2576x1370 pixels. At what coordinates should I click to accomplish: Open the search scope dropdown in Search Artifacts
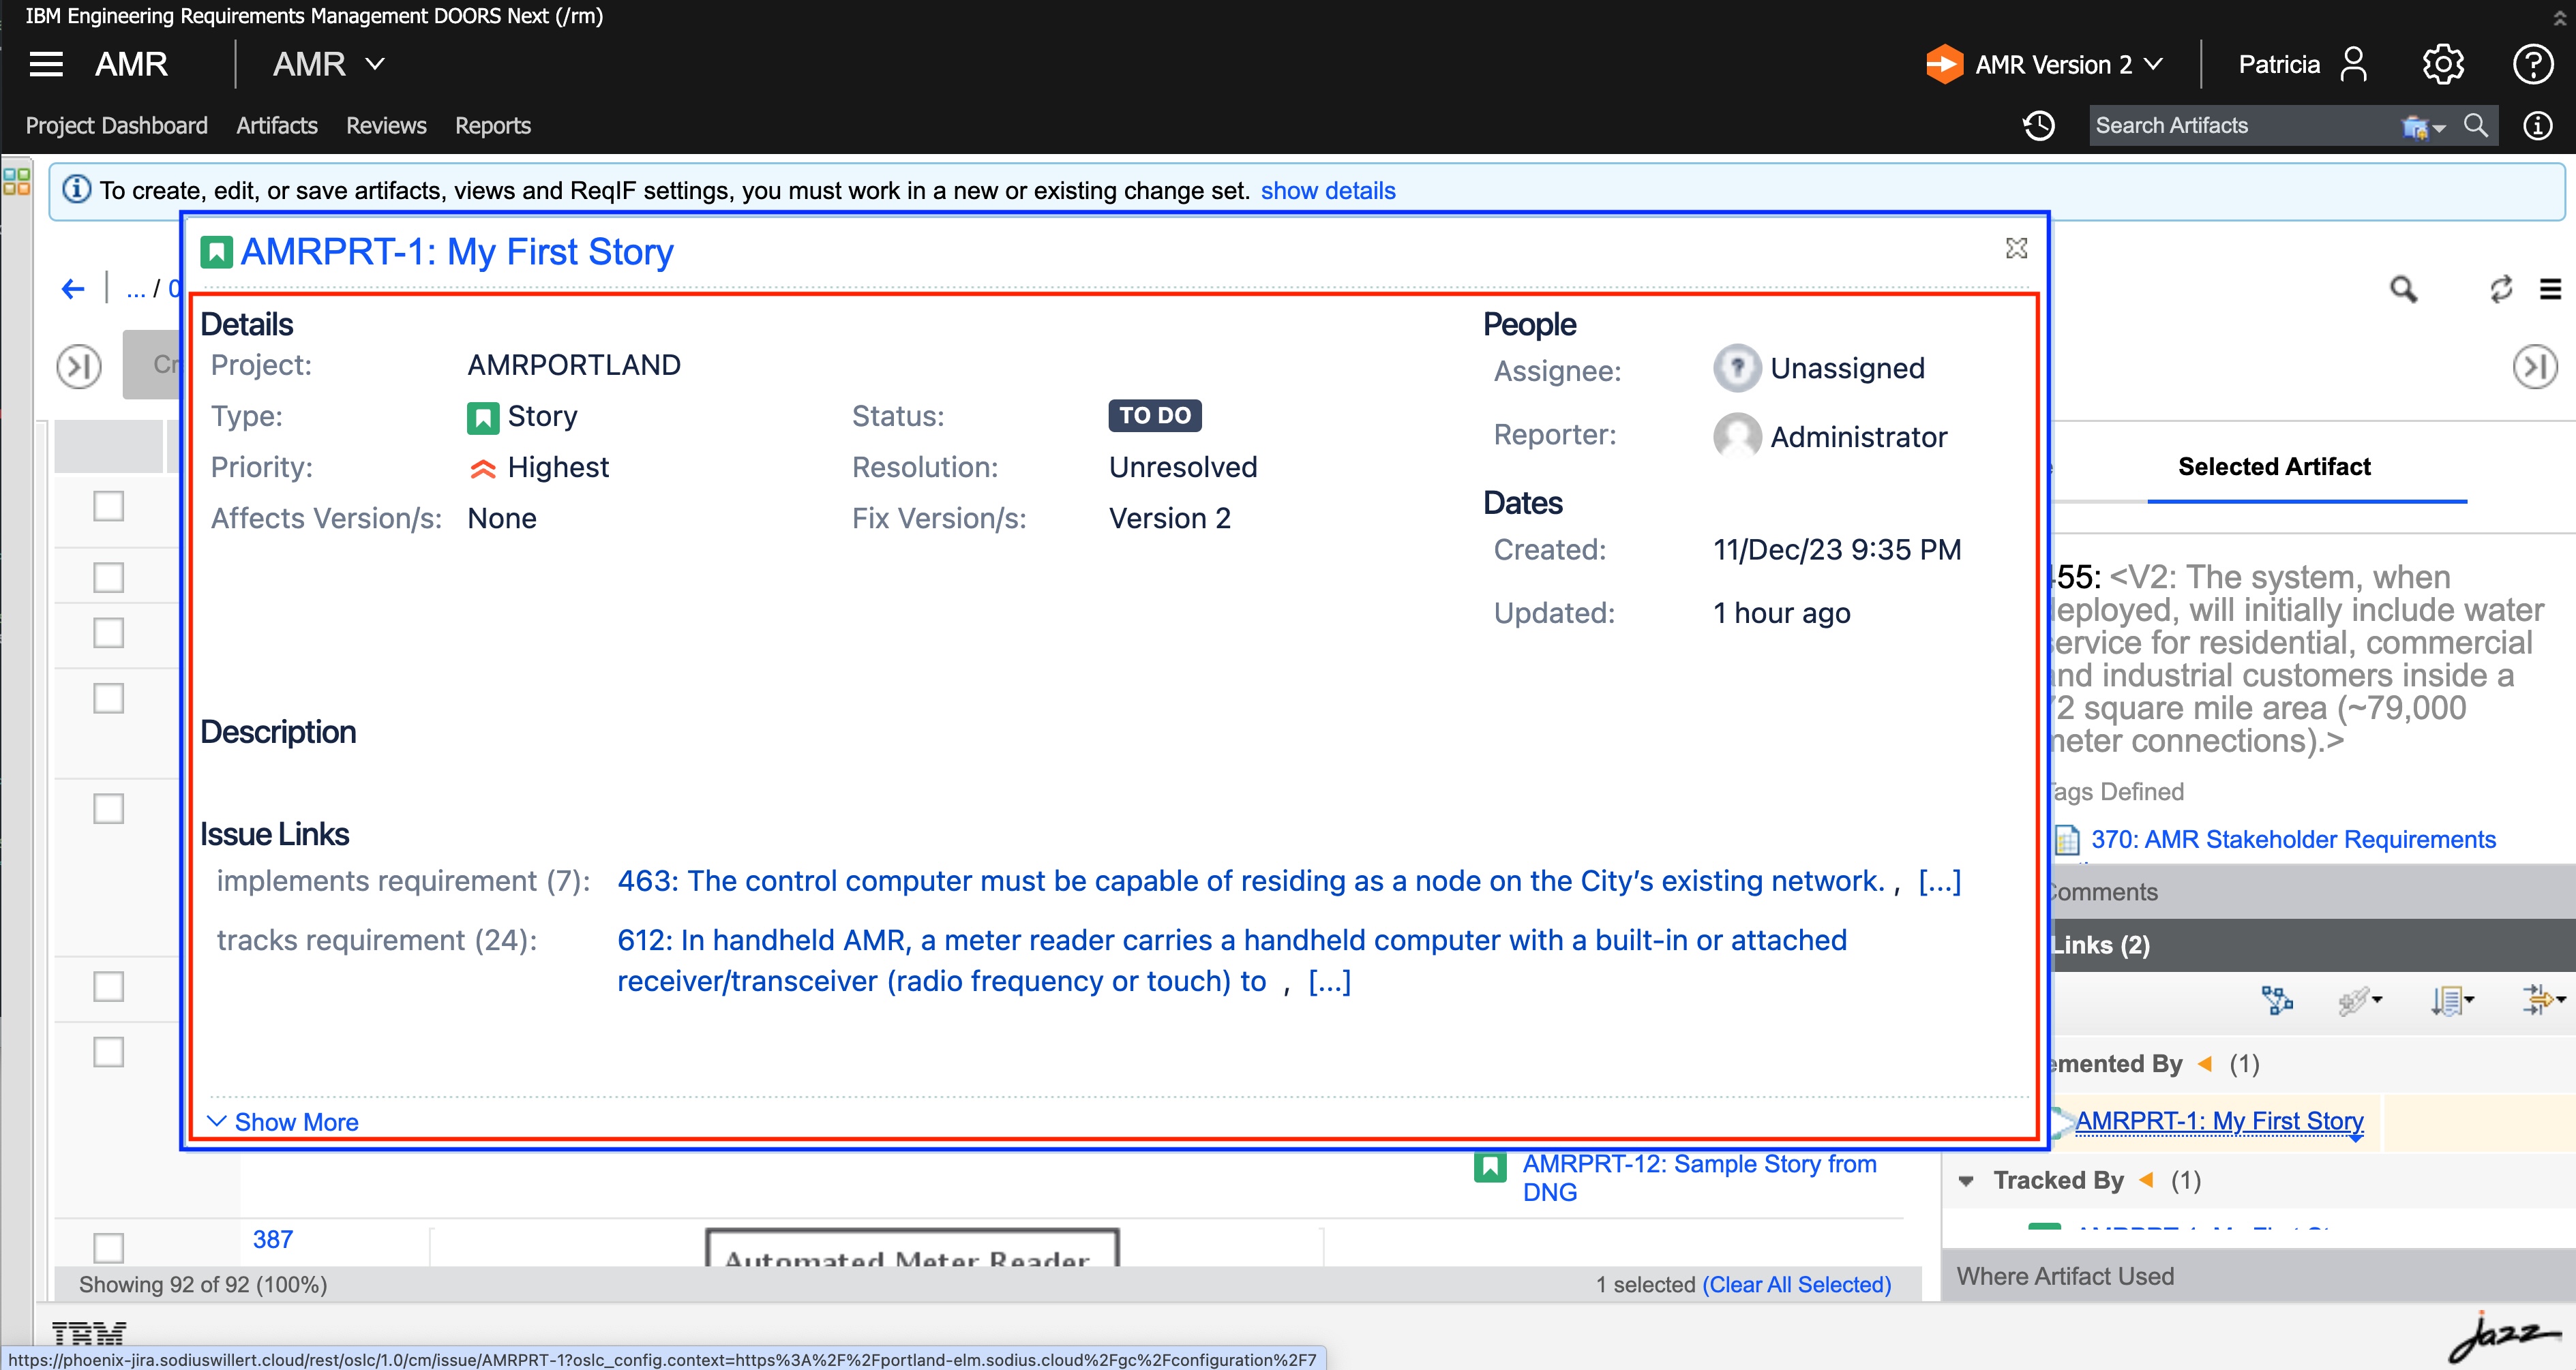(x=2424, y=127)
